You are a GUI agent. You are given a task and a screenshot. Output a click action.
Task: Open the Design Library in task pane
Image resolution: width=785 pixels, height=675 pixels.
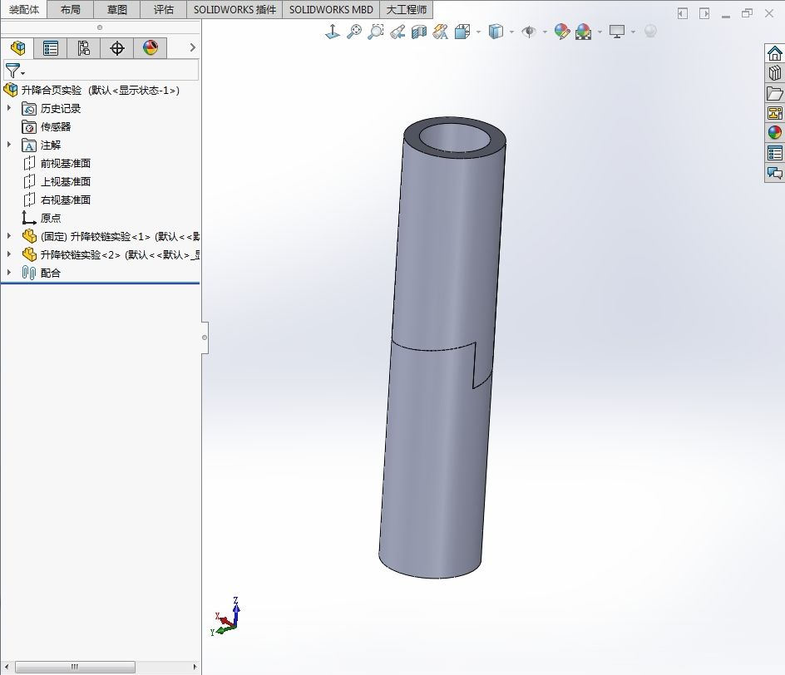point(774,73)
